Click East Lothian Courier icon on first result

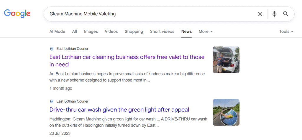tap(52, 49)
